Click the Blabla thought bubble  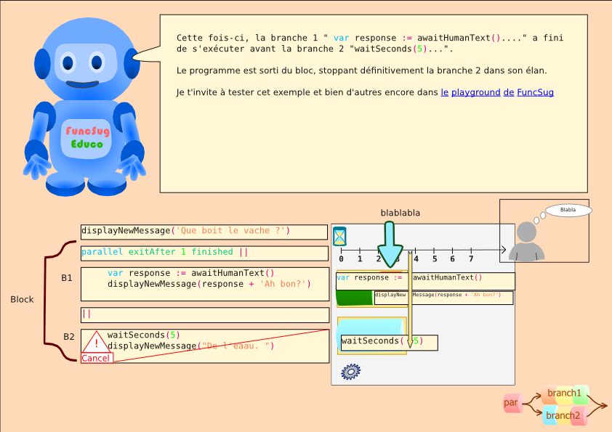(x=568, y=209)
